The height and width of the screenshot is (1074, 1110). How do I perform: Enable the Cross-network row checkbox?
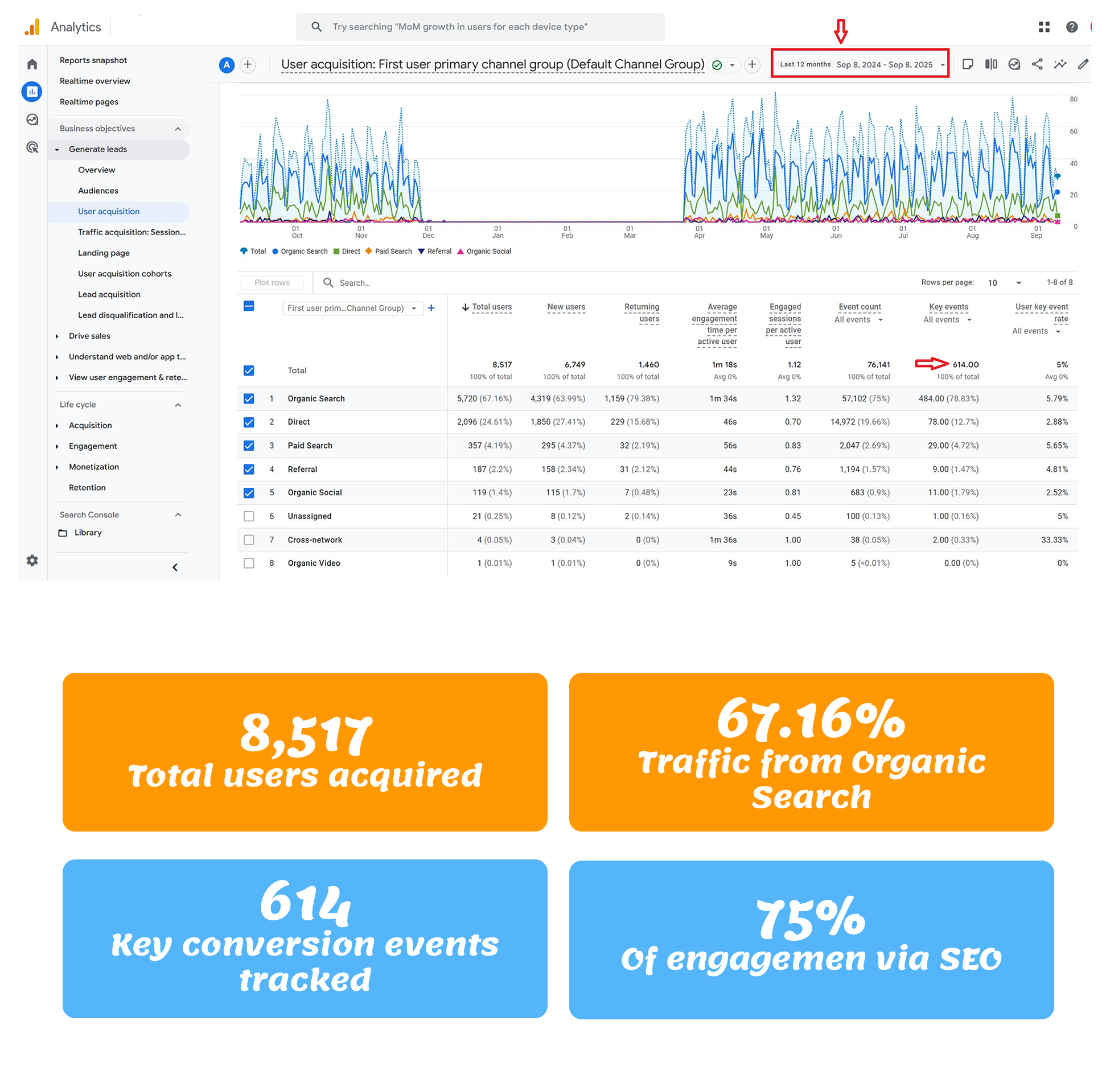249,540
